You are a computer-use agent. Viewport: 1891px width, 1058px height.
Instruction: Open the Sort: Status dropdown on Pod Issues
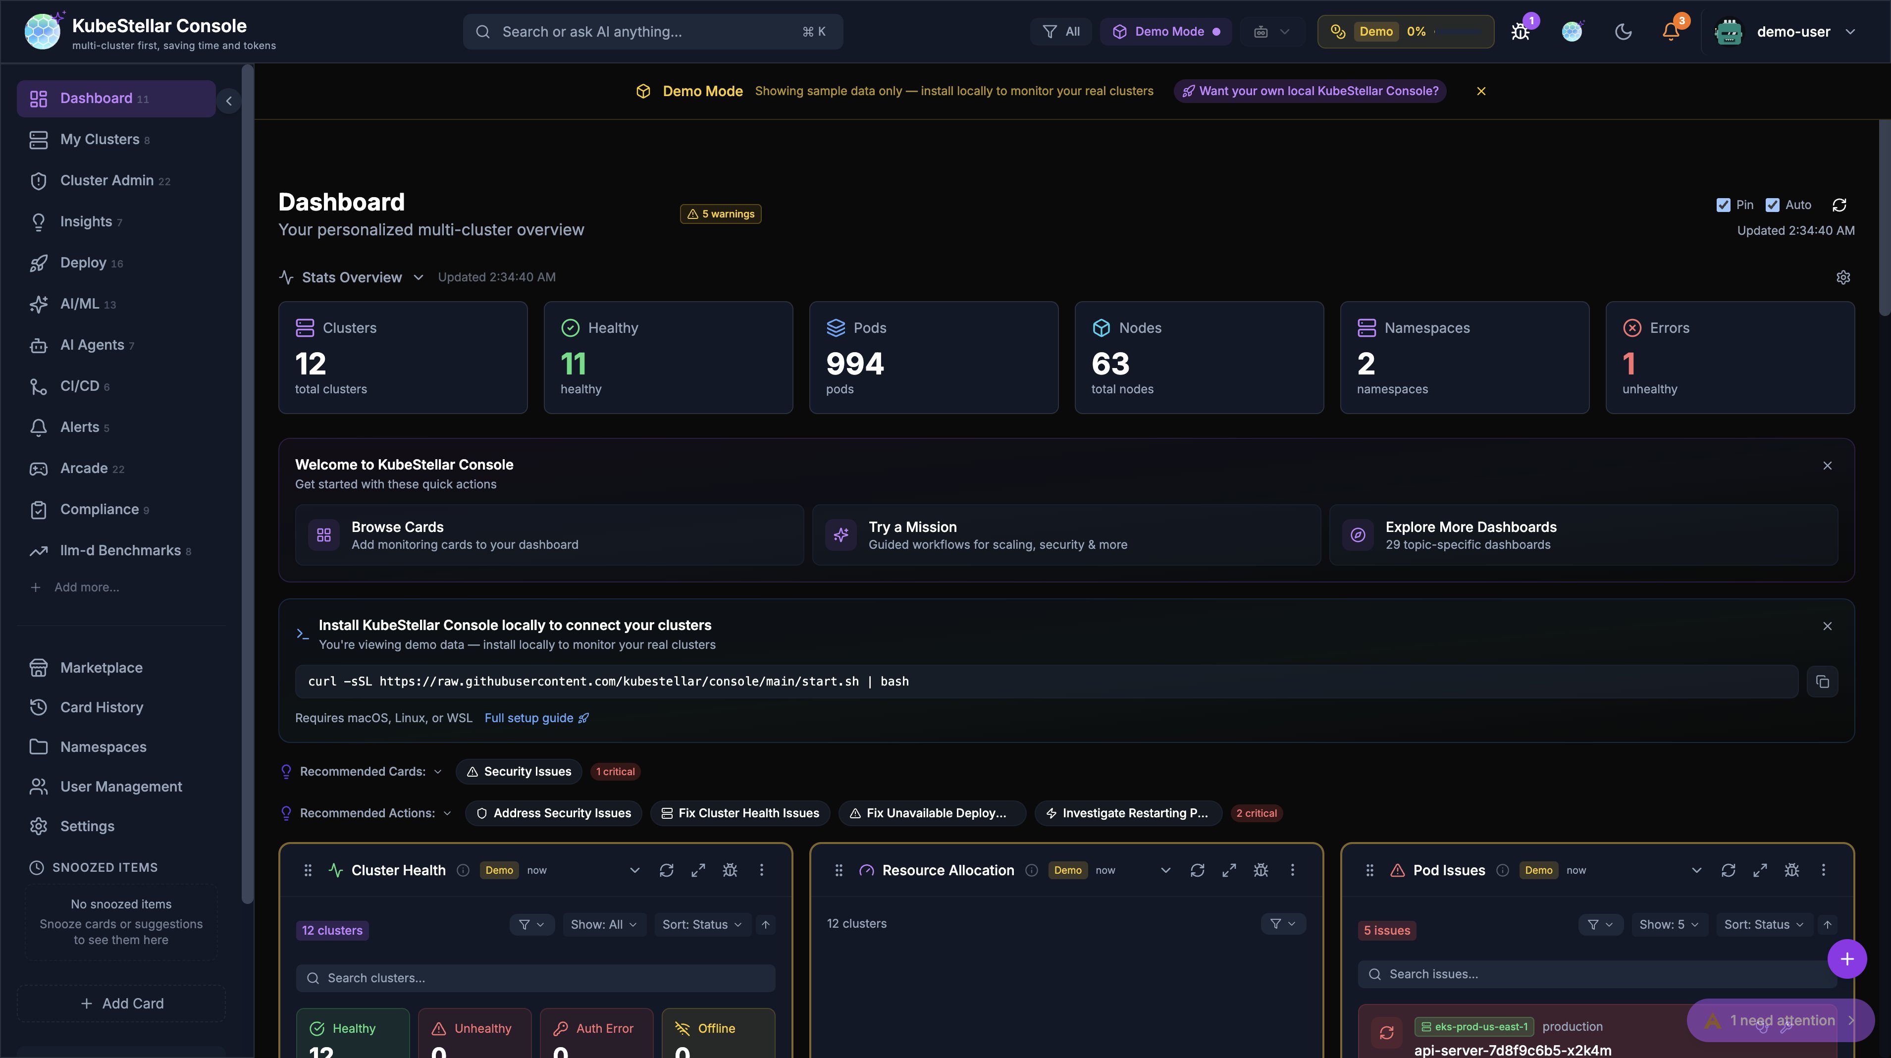[1765, 924]
